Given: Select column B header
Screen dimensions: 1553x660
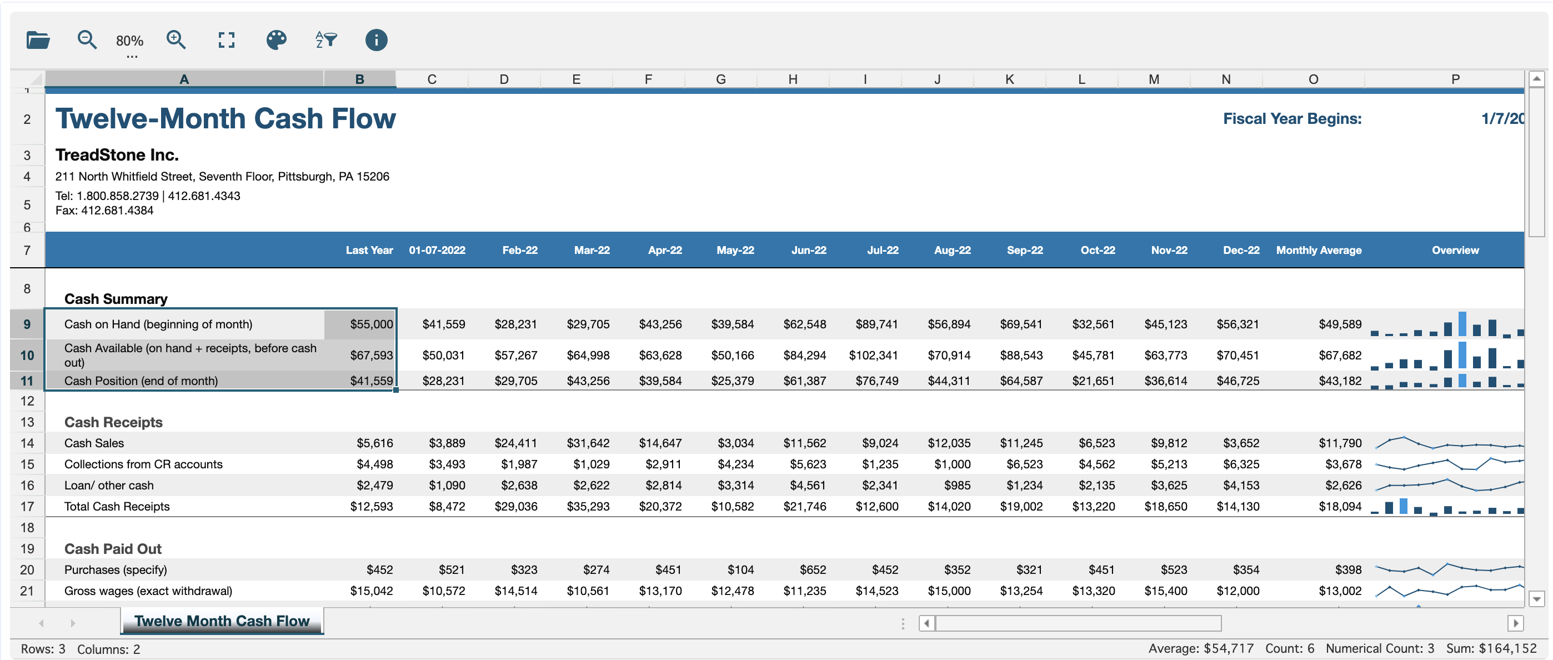Looking at the screenshot, I should pos(359,78).
